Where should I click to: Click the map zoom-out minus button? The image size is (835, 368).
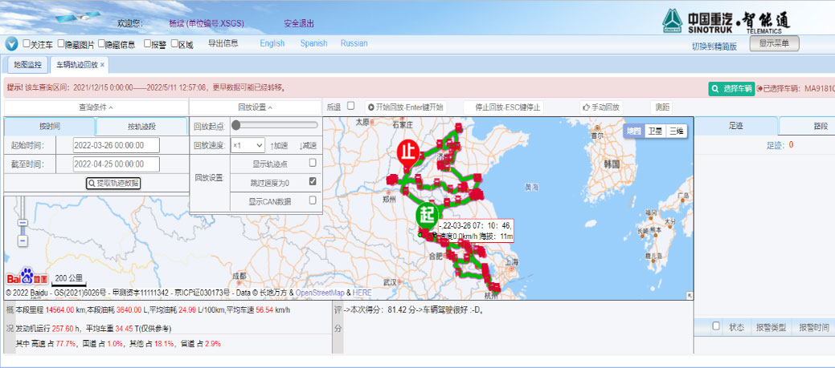[x=23, y=241]
